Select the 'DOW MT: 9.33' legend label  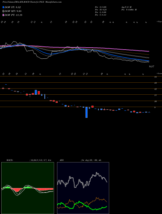pyautogui.click(x=13, y=11)
